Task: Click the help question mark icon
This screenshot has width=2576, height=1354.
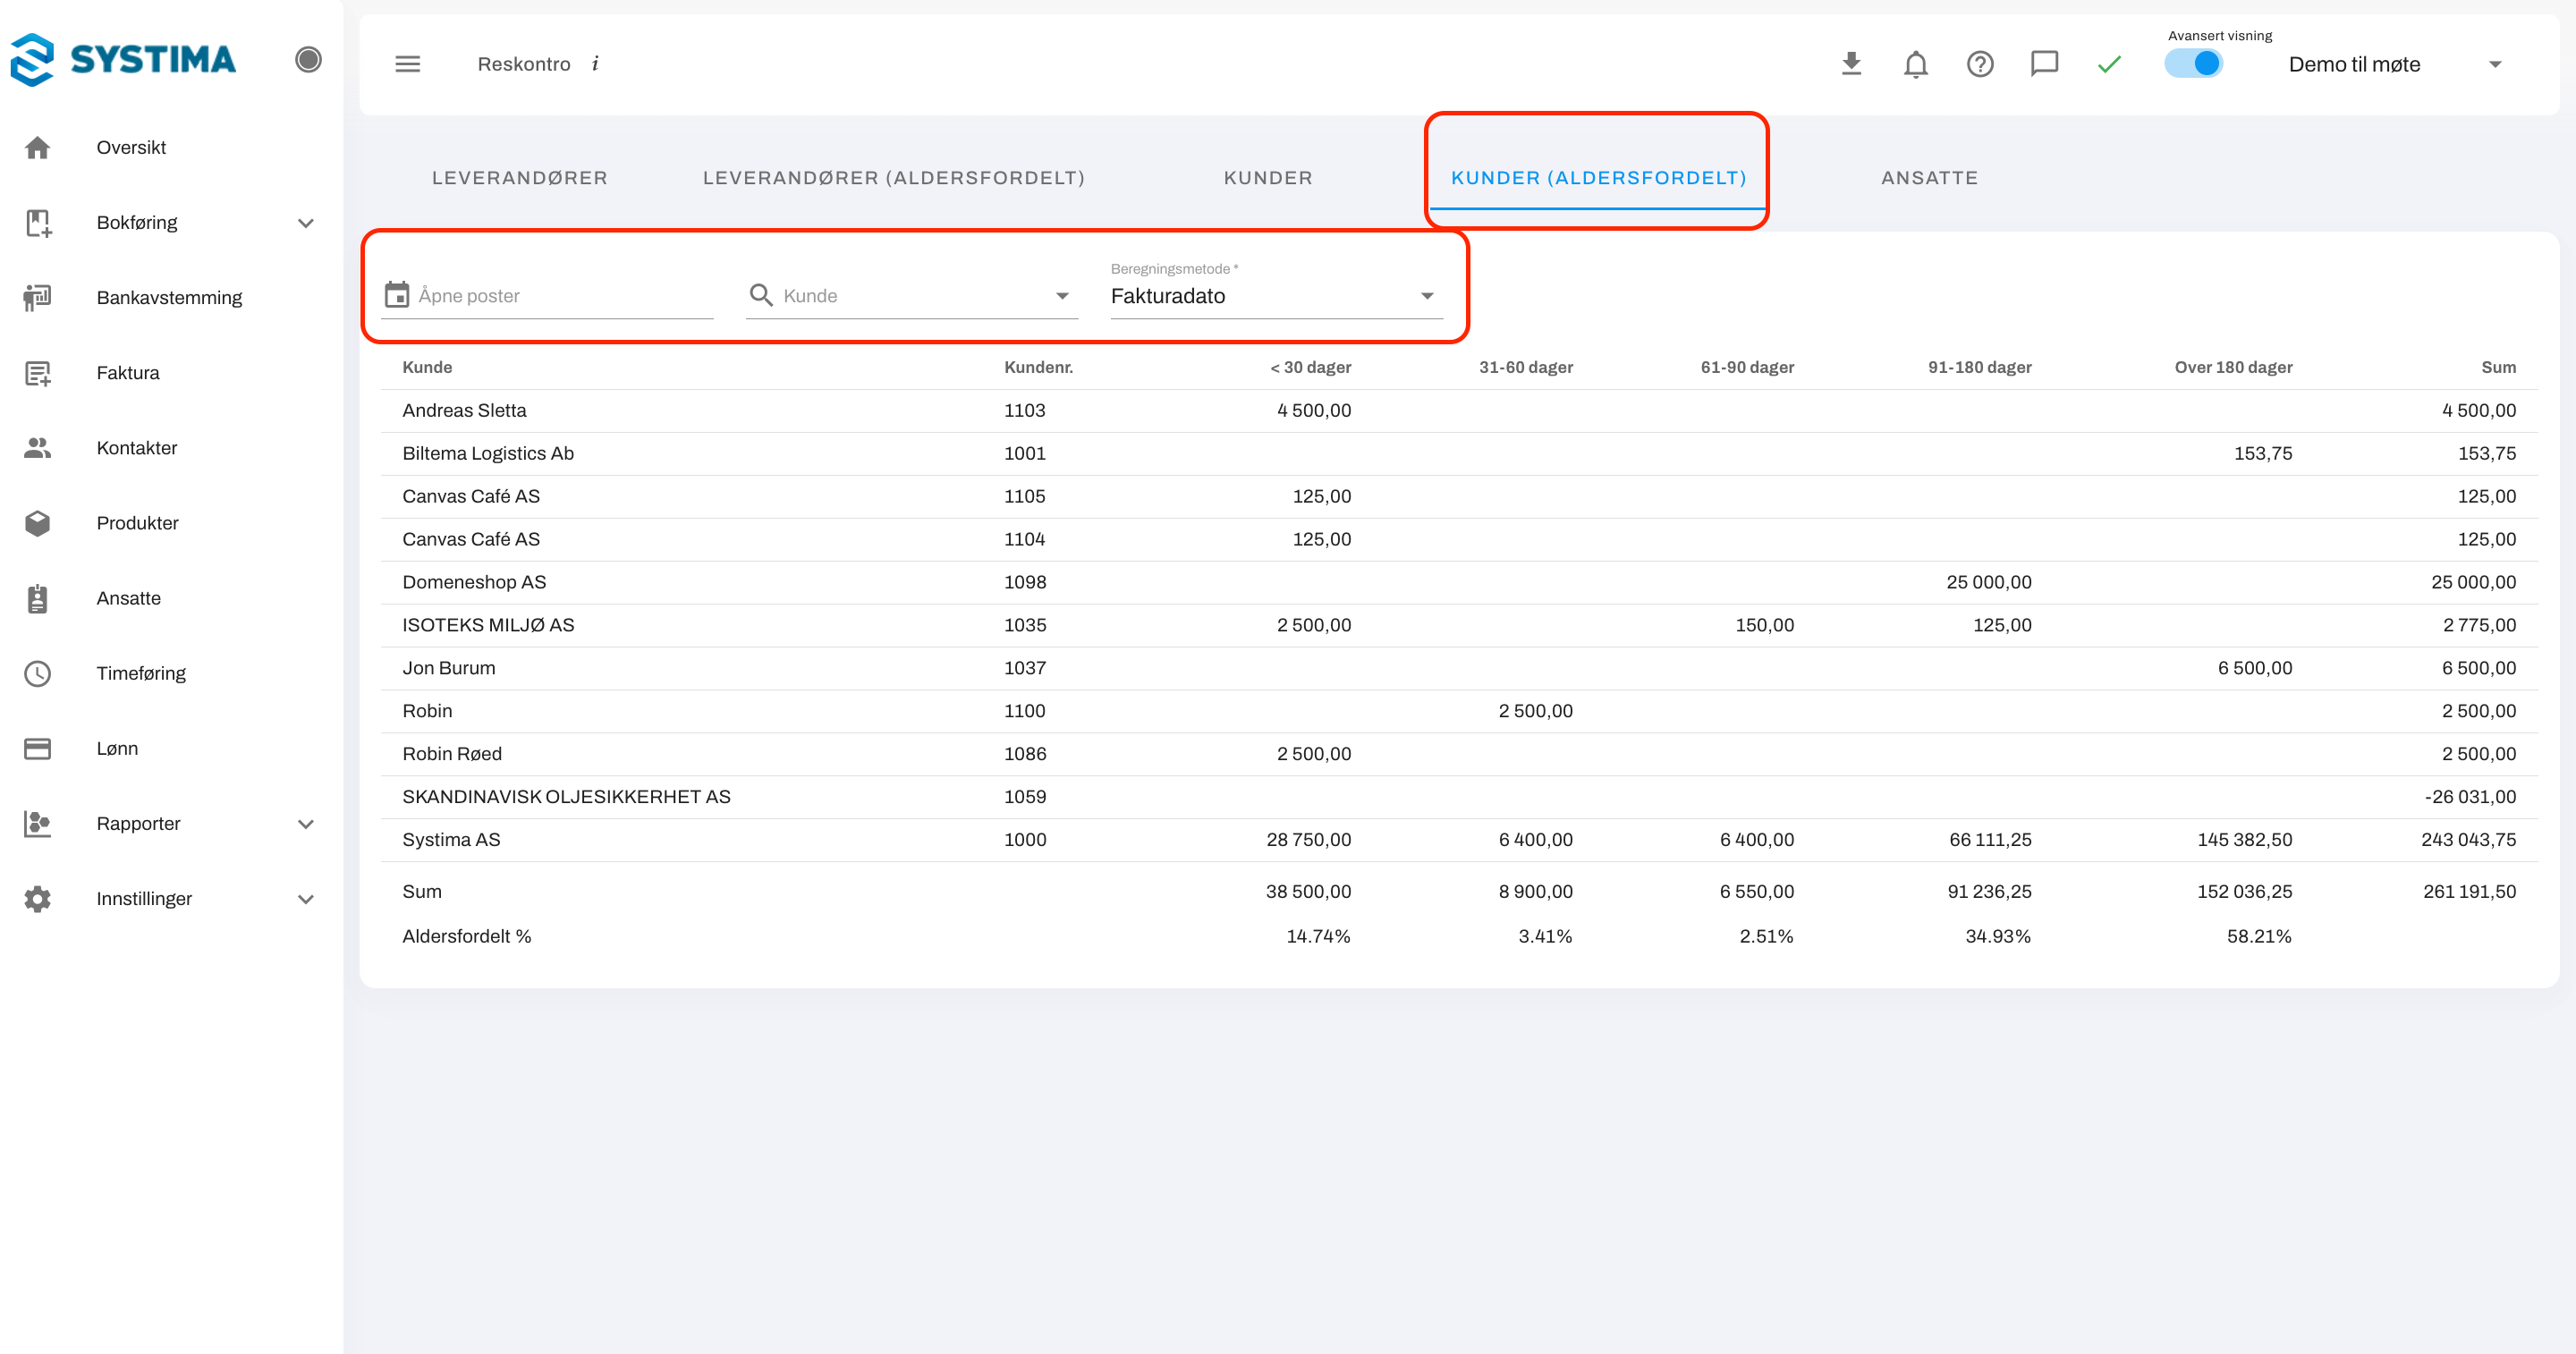Action: [1980, 64]
